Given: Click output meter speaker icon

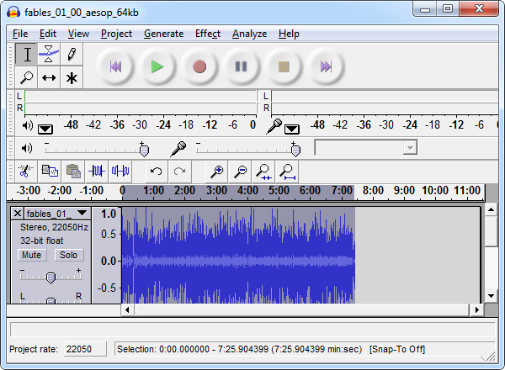Looking at the screenshot, I should [x=28, y=125].
